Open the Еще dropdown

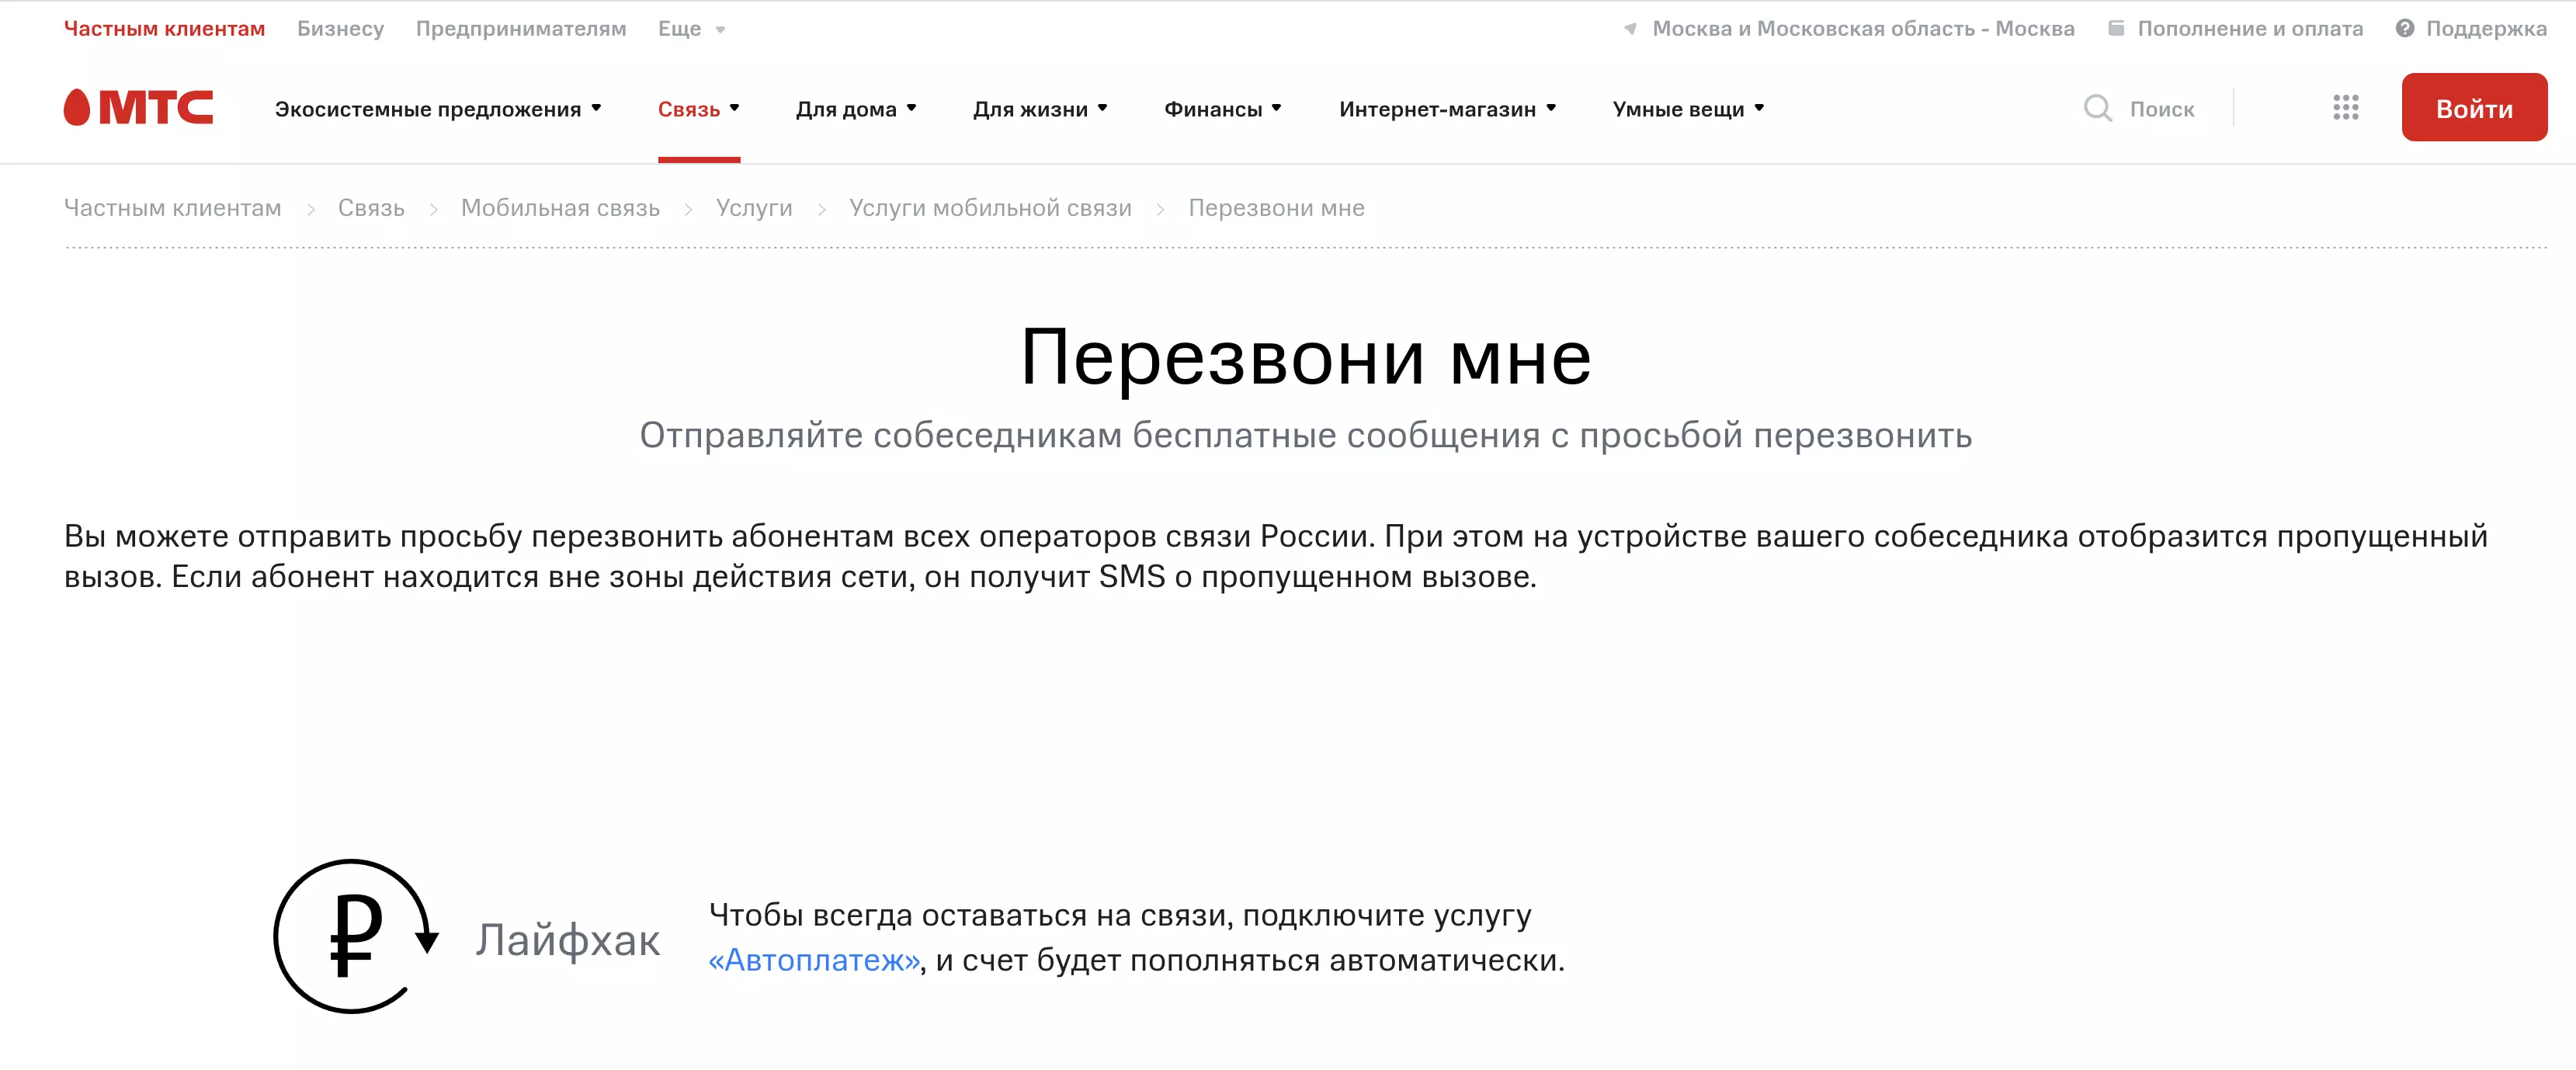click(691, 29)
